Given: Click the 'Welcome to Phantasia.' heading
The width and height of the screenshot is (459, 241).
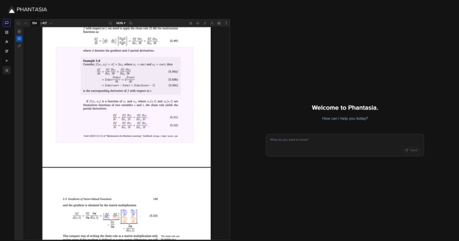Looking at the screenshot, I should (345, 108).
